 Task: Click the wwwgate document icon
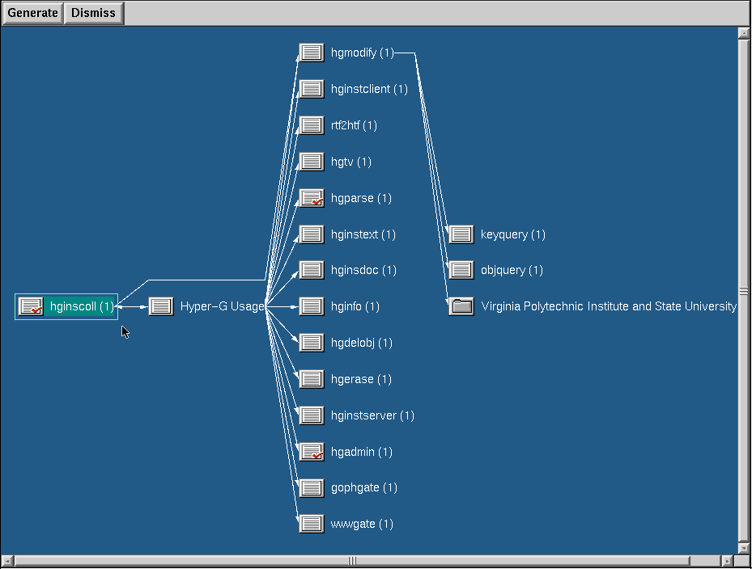tap(312, 524)
